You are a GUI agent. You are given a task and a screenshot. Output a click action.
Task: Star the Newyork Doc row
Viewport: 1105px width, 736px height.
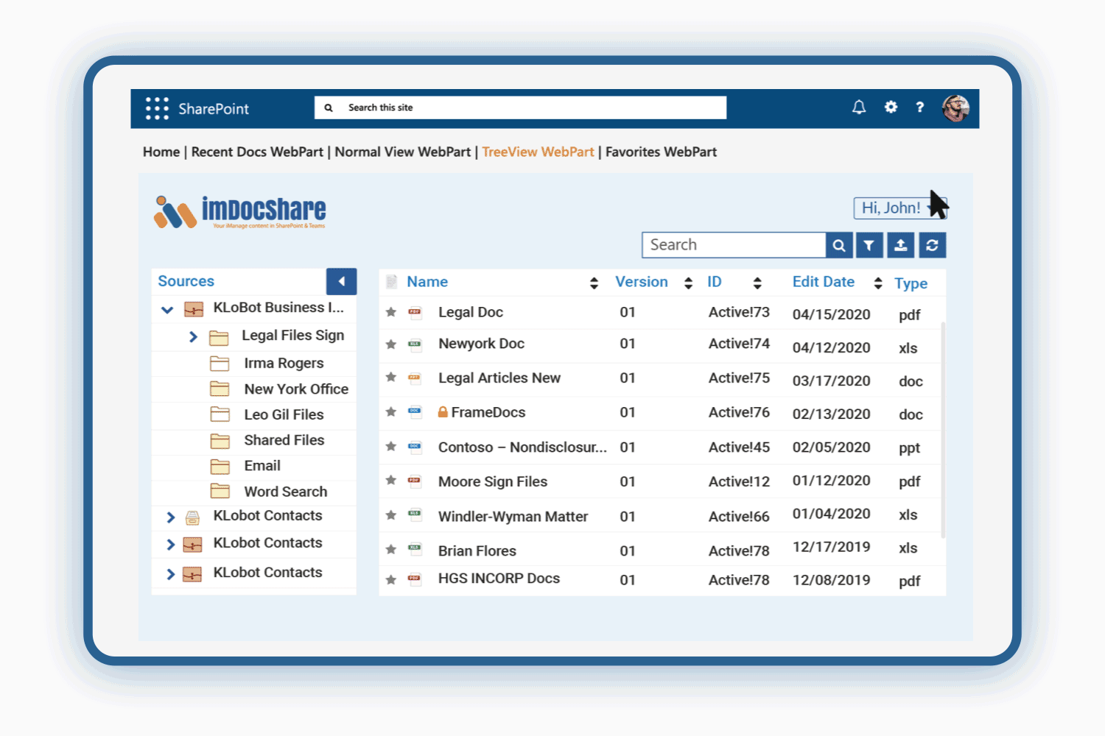click(391, 344)
